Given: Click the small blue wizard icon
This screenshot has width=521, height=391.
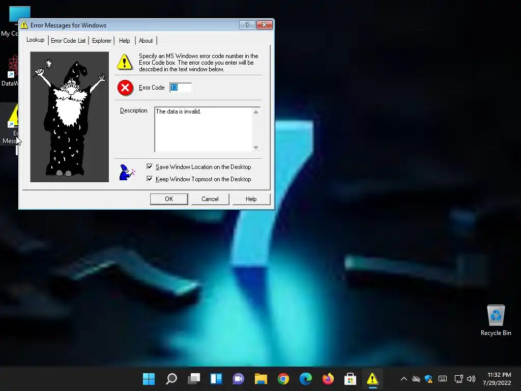Looking at the screenshot, I should point(127,172).
